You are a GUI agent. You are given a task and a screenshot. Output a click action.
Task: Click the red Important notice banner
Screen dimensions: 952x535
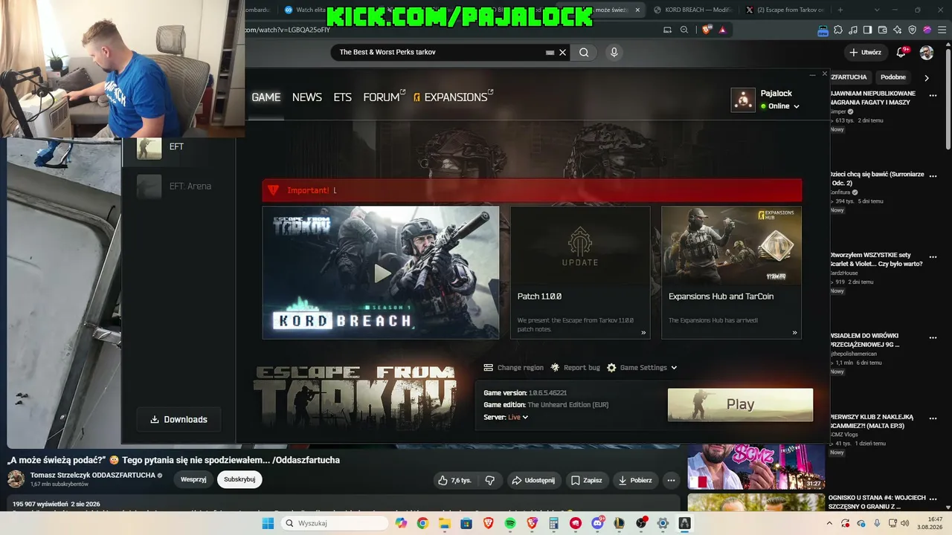[532, 190]
